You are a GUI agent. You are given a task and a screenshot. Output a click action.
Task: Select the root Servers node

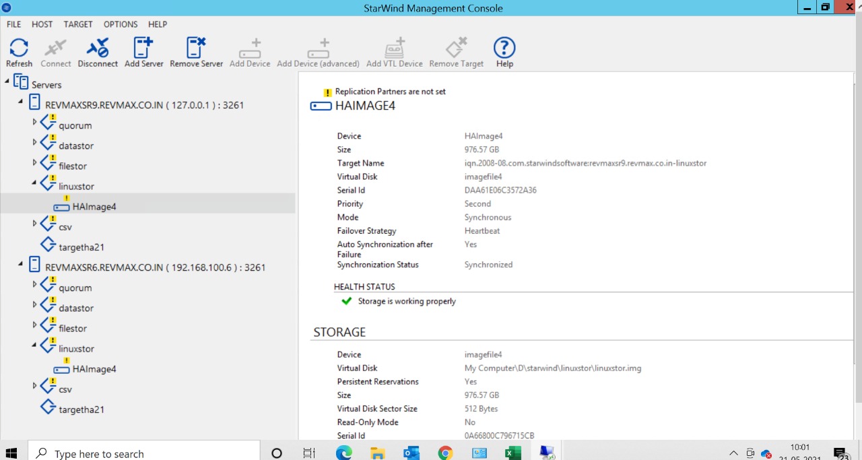pyautogui.click(x=46, y=85)
